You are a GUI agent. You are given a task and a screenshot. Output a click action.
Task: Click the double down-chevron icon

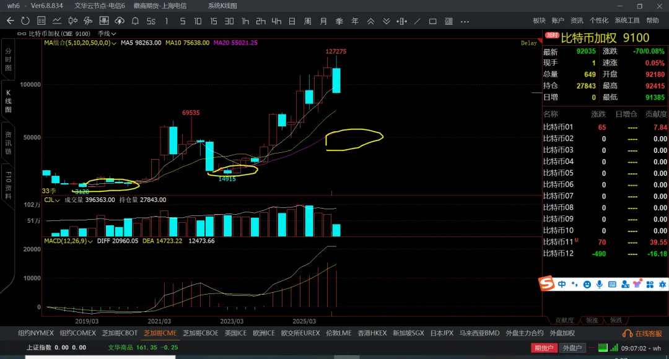[x=386, y=21]
